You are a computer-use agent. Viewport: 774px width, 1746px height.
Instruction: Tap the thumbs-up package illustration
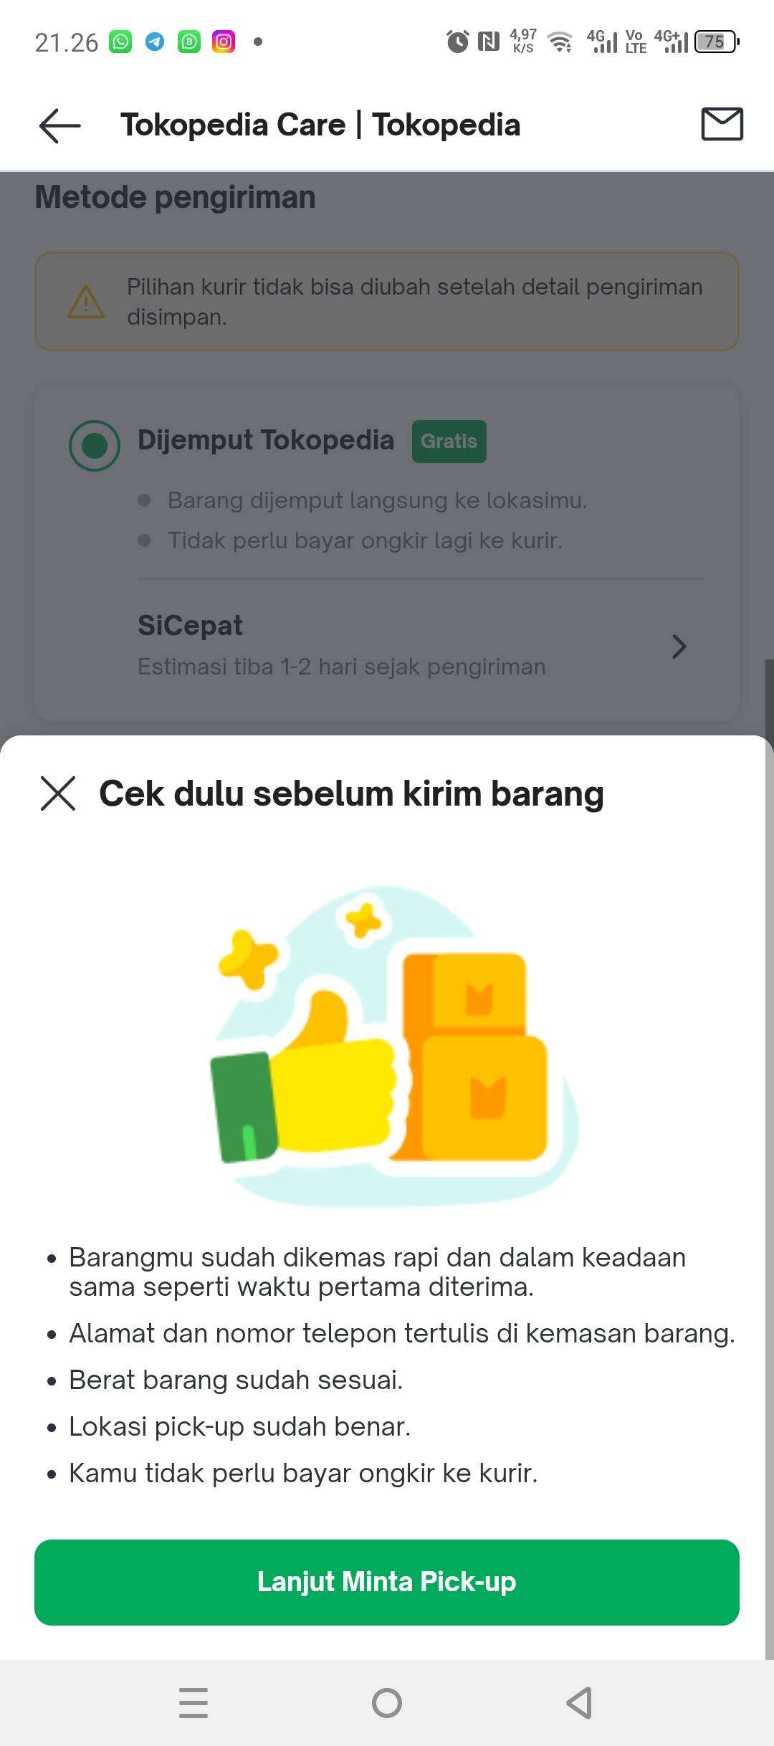click(x=394, y=1046)
